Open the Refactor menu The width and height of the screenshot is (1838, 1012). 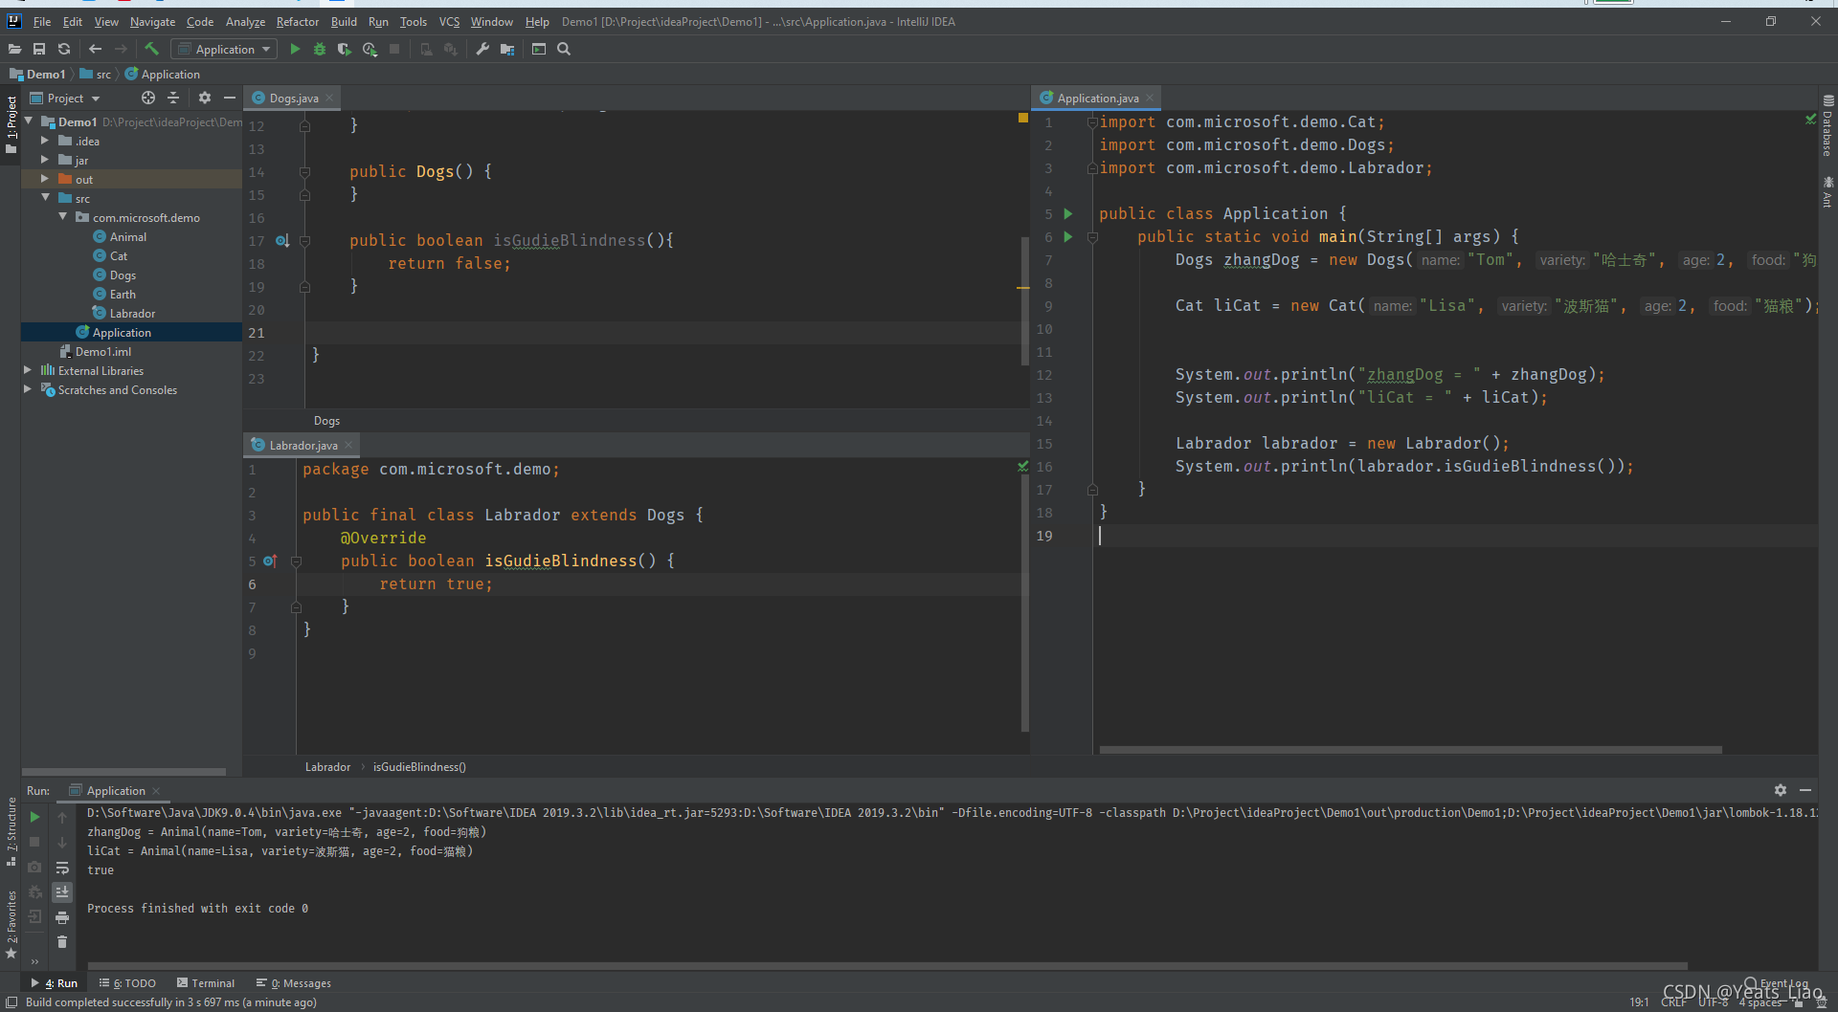pos(297,22)
